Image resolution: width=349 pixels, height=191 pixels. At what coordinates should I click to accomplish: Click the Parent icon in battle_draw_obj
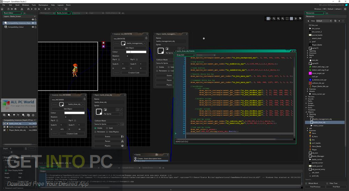(x=122, y=141)
